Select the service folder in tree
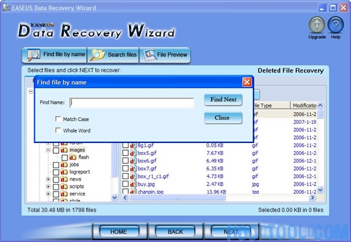 pyautogui.click(x=77, y=194)
